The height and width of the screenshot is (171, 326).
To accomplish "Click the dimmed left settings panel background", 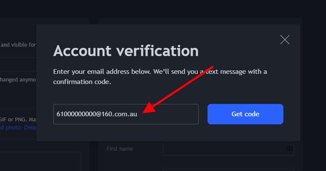I will [x=18, y=95].
